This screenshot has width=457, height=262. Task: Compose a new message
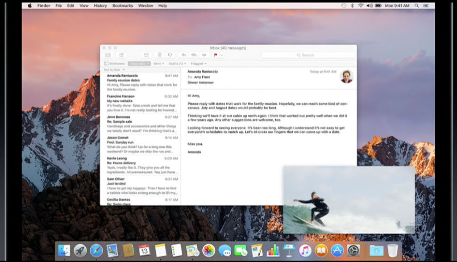point(121,55)
